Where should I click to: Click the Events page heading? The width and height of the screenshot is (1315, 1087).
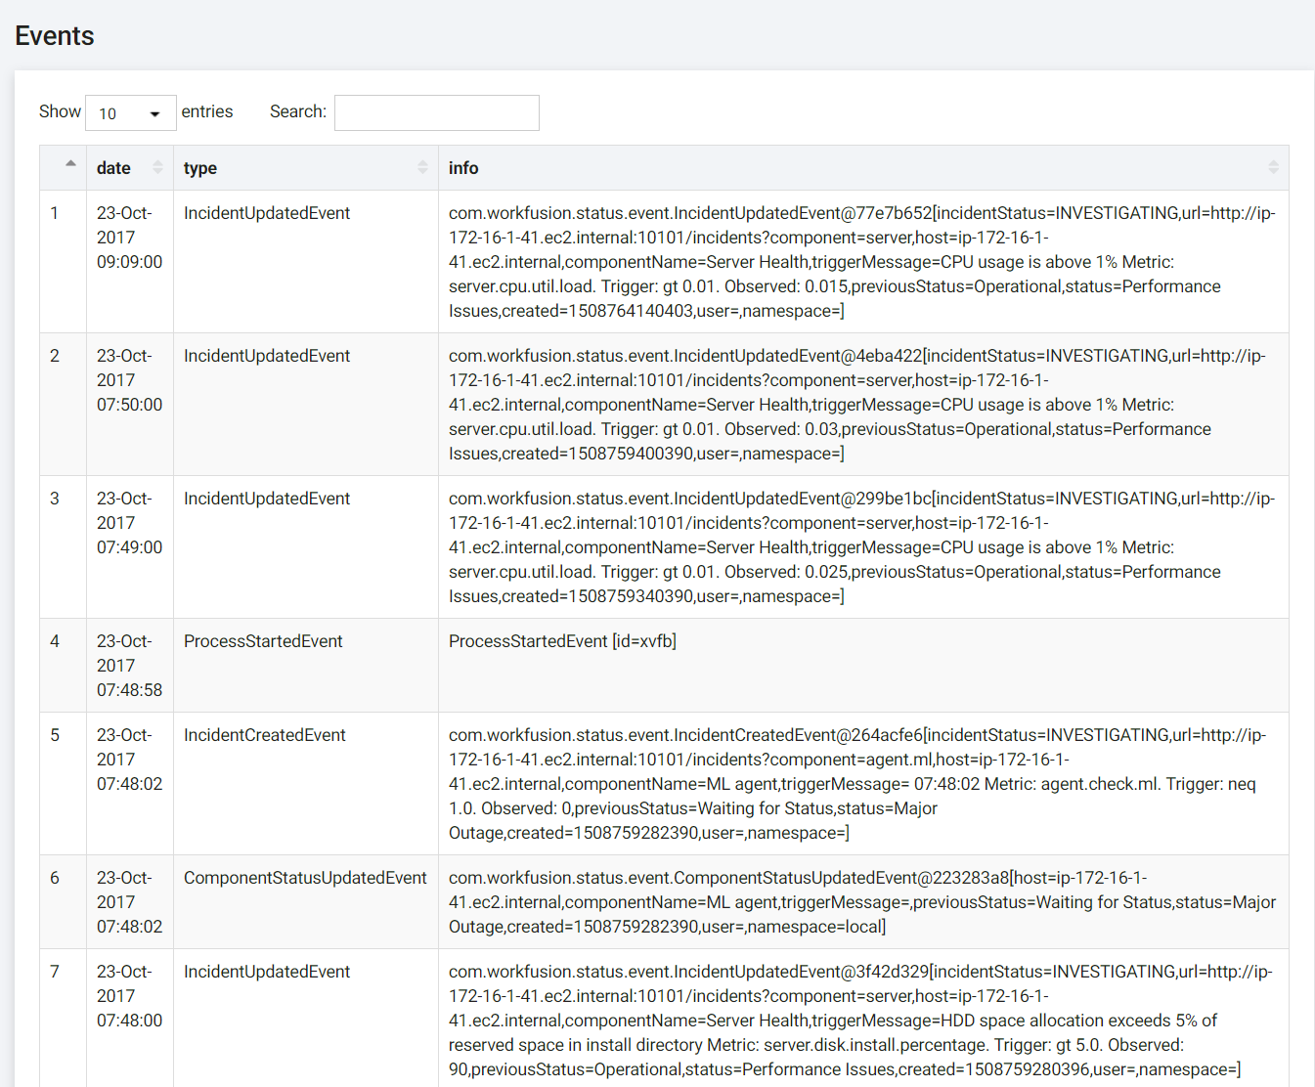55,36
